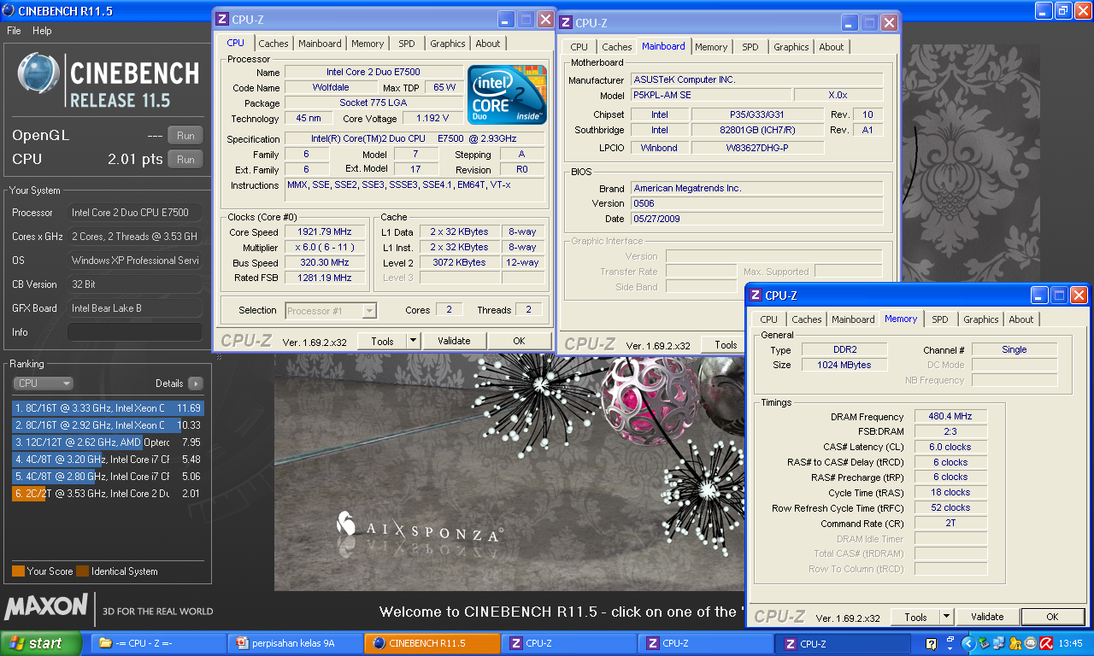Click the Your Score orange legend swatch
This screenshot has width=1094, height=656.
pyautogui.click(x=18, y=571)
